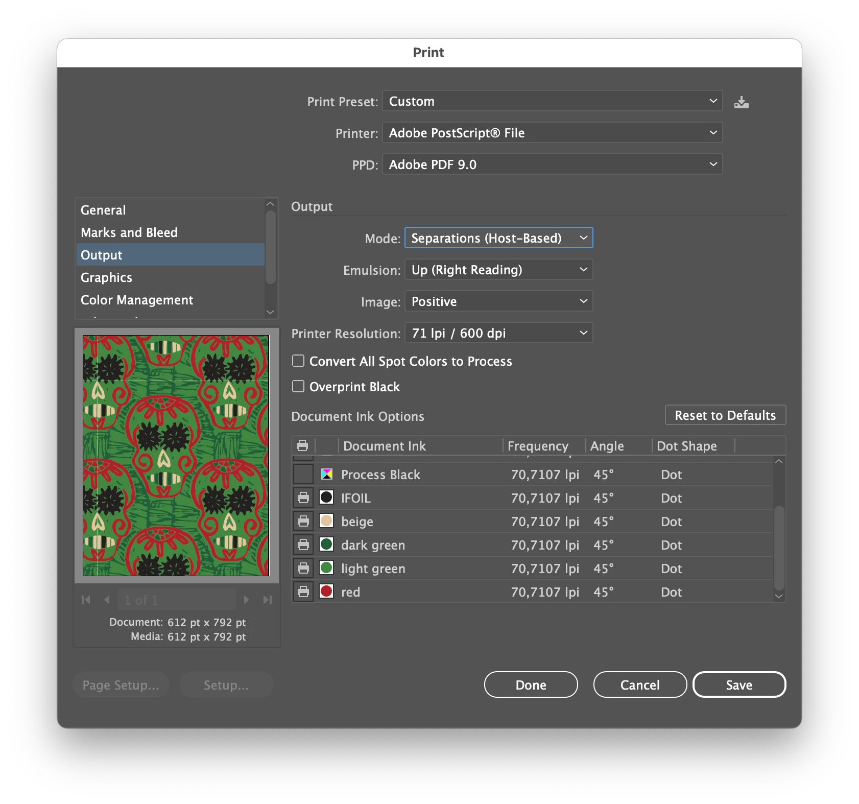Open the Printer dropdown
Screen dimensions: 859x804
click(552, 133)
